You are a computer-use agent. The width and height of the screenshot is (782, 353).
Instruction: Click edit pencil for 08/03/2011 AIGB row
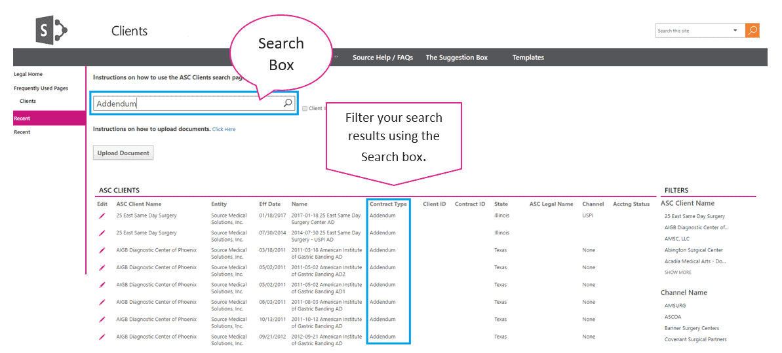[102, 302]
